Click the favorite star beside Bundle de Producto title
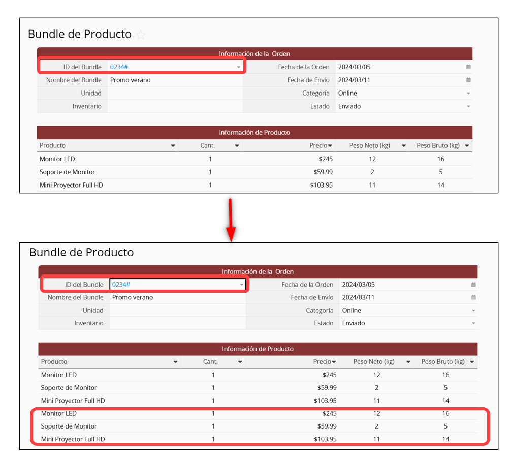Screen dimensions: 511x459 pos(141,35)
